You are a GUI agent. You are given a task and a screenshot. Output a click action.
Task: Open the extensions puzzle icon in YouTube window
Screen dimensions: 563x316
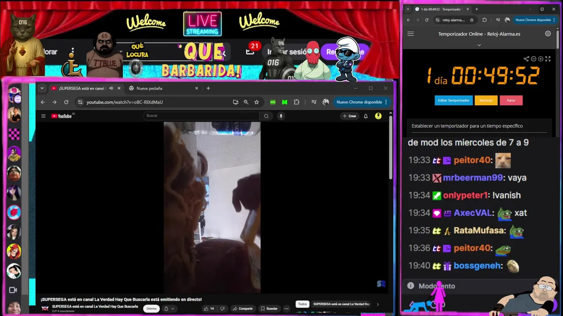296,102
